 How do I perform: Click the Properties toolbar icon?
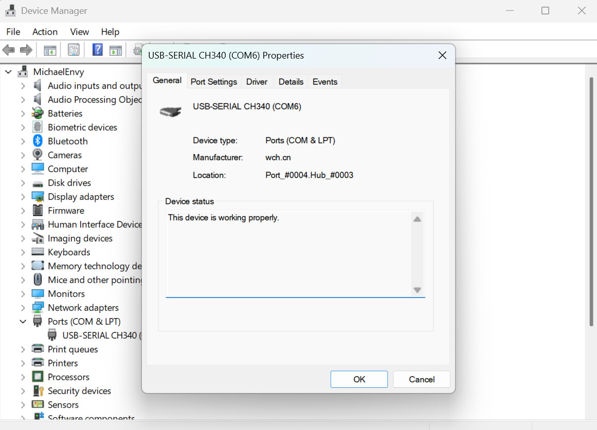74,50
